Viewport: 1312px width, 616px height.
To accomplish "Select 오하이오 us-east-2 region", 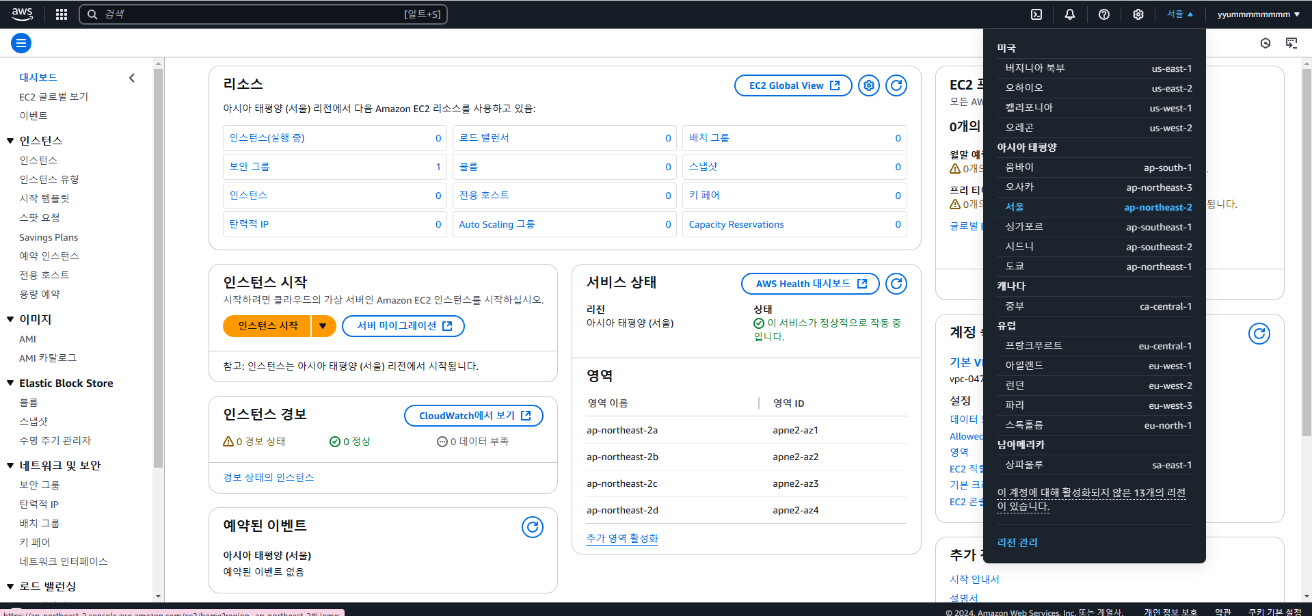I will [1095, 88].
